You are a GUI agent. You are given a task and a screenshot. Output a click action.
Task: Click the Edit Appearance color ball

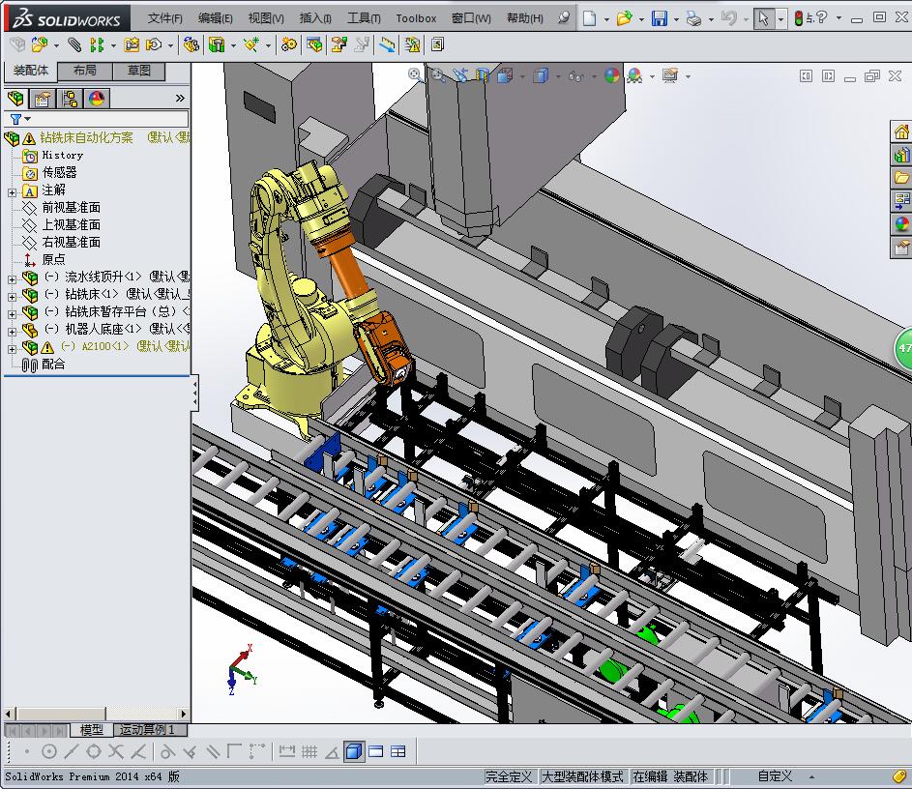pyautogui.click(x=612, y=75)
